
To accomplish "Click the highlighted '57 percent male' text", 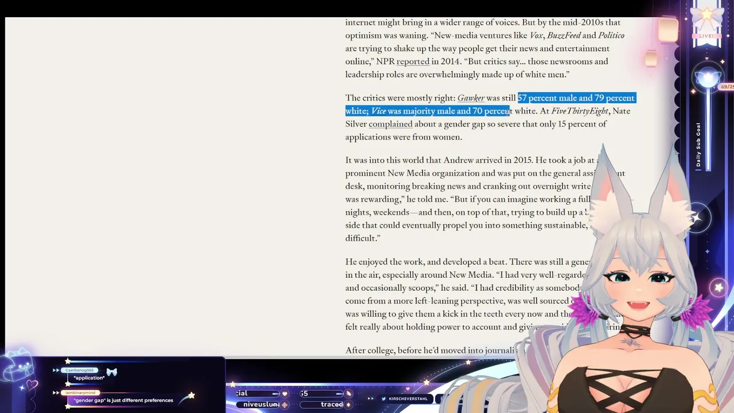I will (547, 98).
